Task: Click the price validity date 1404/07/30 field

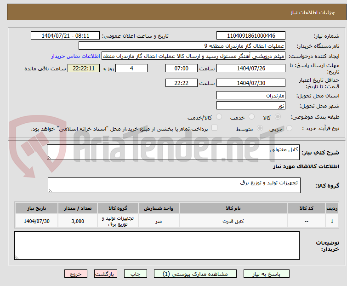Action: 251,83
